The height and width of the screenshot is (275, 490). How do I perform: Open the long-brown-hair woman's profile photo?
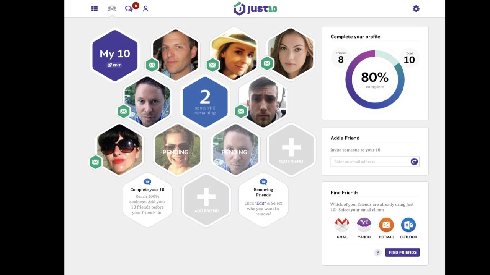coord(291,54)
